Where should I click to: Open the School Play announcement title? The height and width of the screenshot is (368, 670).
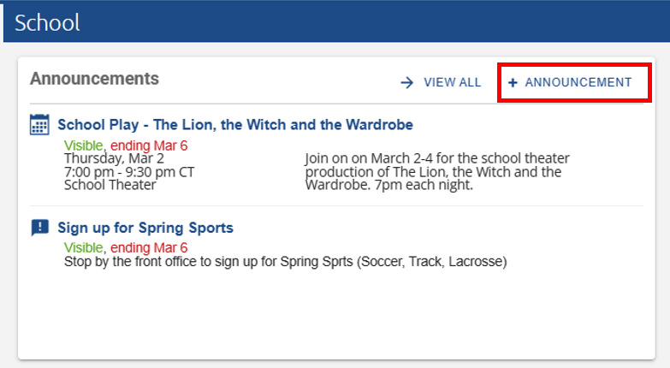click(235, 125)
